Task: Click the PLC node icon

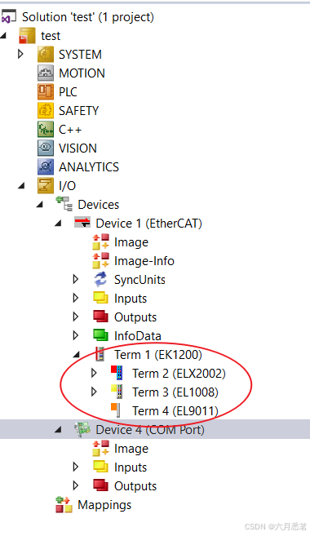Action: (46, 92)
